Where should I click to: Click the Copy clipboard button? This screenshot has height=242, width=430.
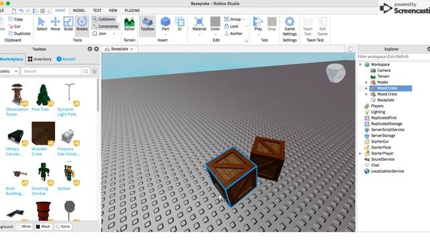click(15, 19)
